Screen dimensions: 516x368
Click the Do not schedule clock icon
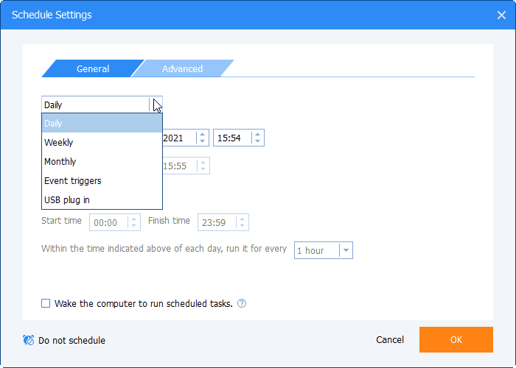pos(29,340)
